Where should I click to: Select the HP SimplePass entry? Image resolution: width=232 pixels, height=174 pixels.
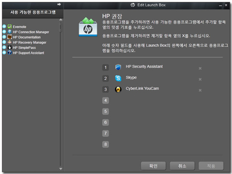click(x=24, y=47)
